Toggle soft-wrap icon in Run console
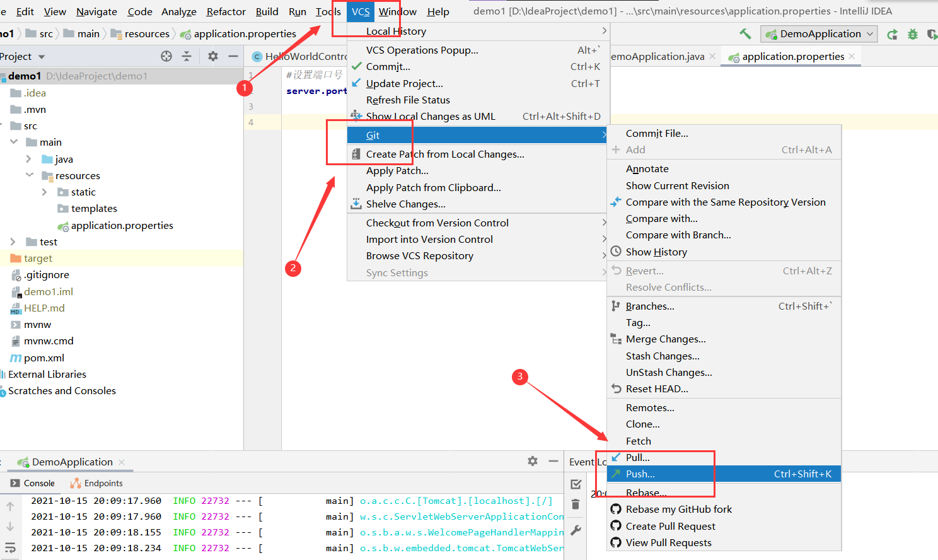The height and width of the screenshot is (560, 938). coord(10,548)
